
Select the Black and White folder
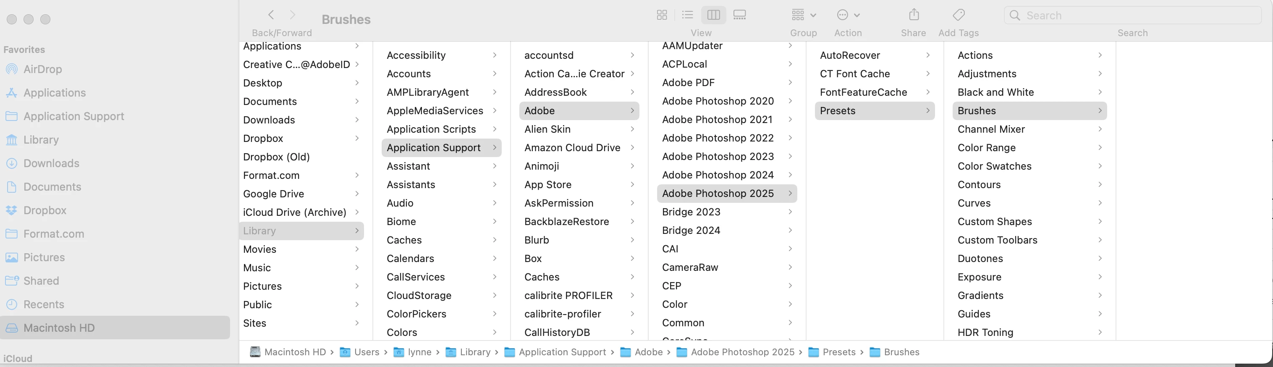1030,92
